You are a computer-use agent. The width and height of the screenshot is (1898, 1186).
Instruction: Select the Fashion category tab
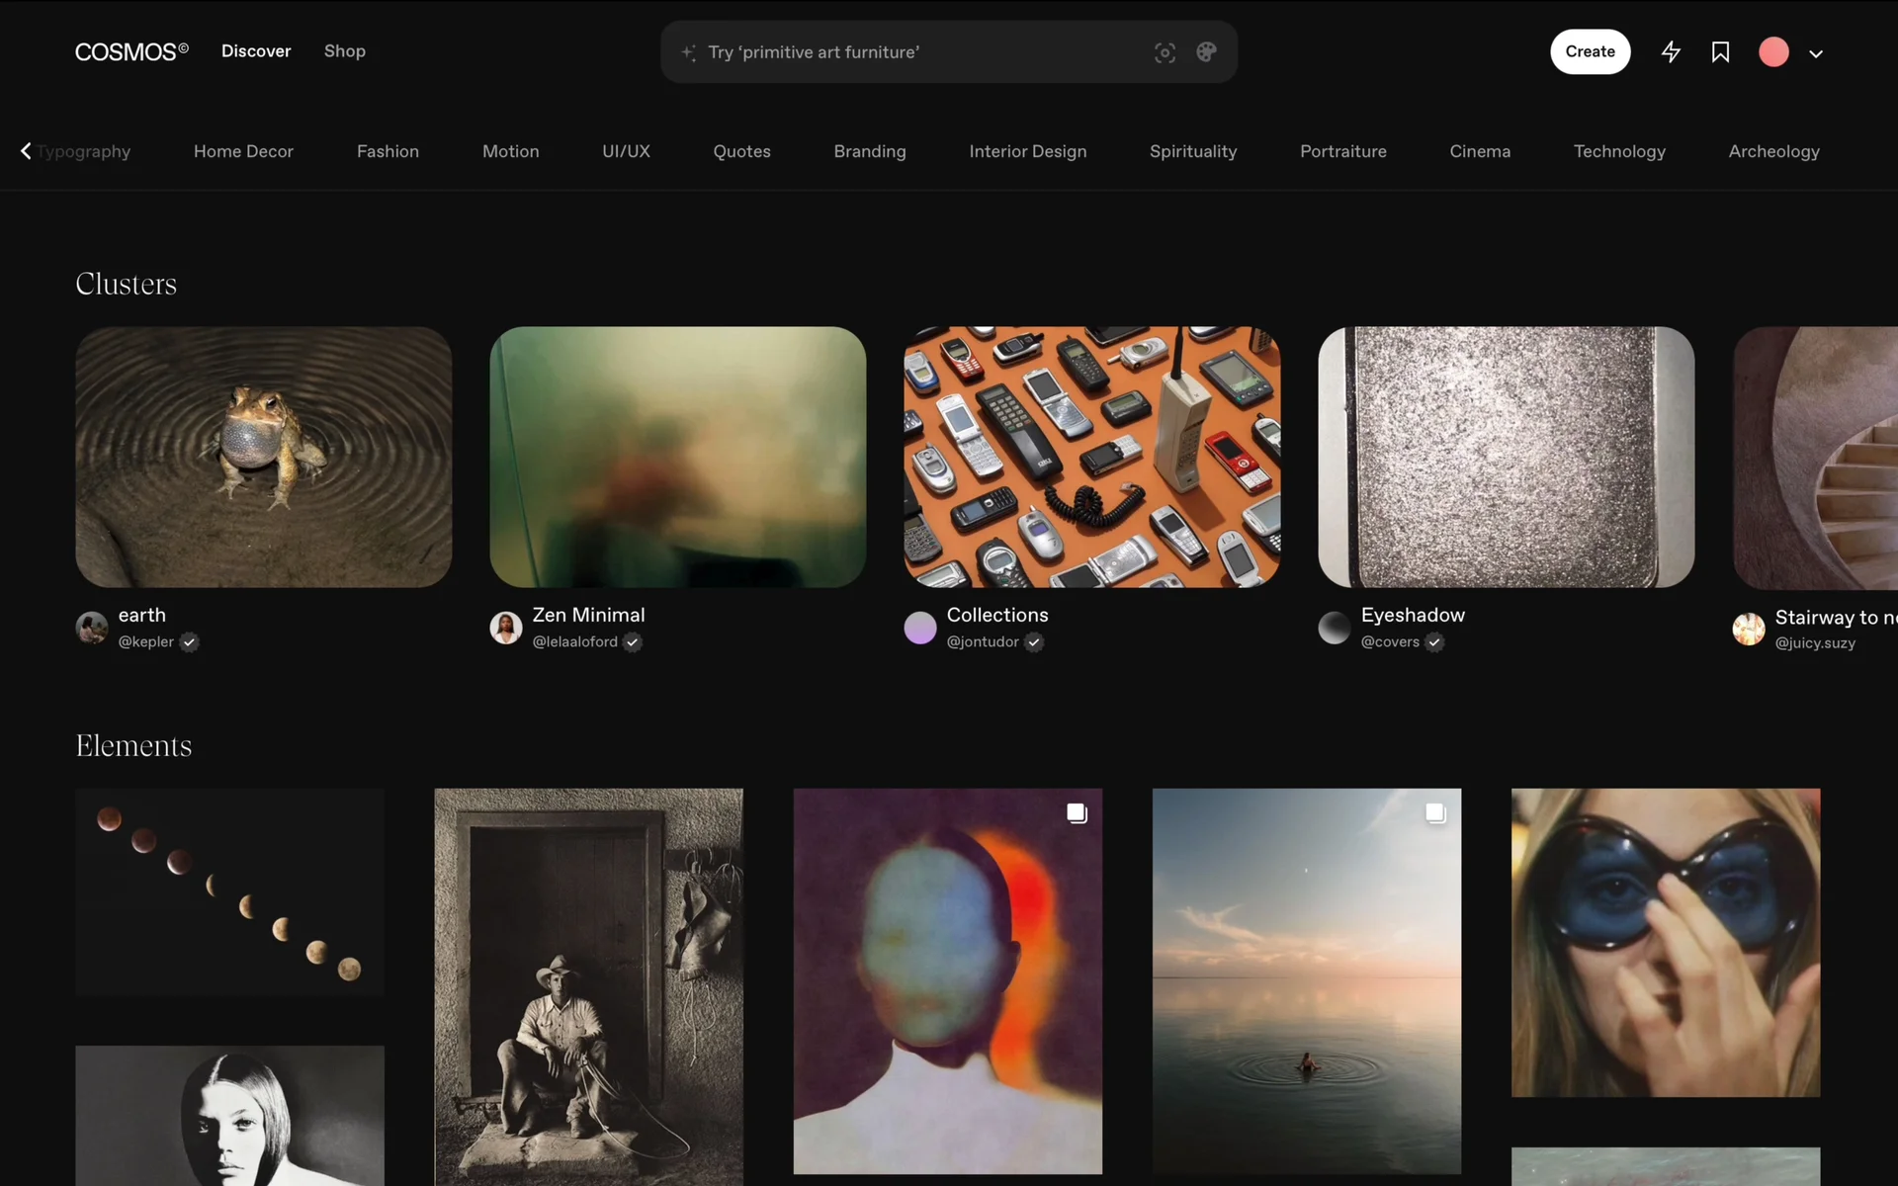click(388, 151)
